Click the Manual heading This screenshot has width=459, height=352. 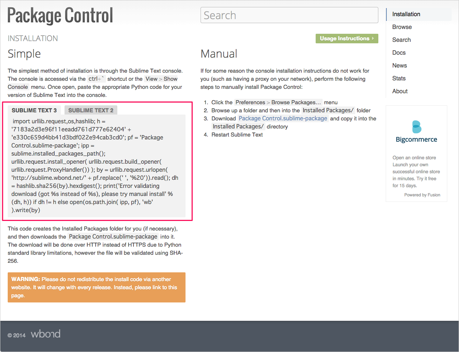click(x=219, y=54)
